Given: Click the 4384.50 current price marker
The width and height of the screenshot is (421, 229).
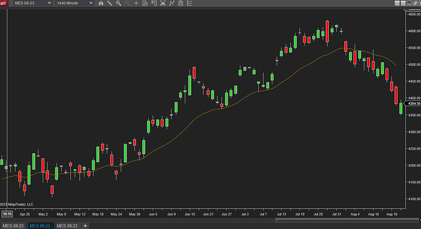Looking at the screenshot, I should (414, 104).
